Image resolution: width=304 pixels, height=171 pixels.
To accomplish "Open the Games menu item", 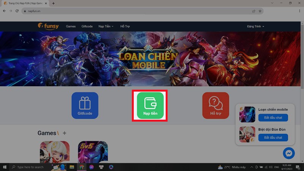I will (71, 26).
